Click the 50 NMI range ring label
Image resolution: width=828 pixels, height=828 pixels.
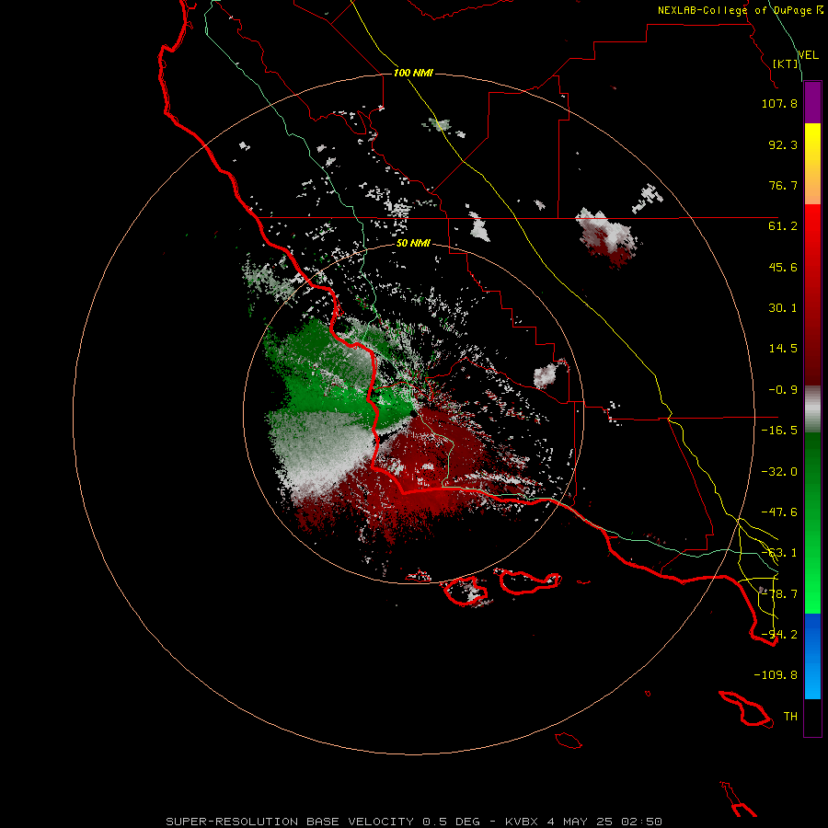[413, 244]
